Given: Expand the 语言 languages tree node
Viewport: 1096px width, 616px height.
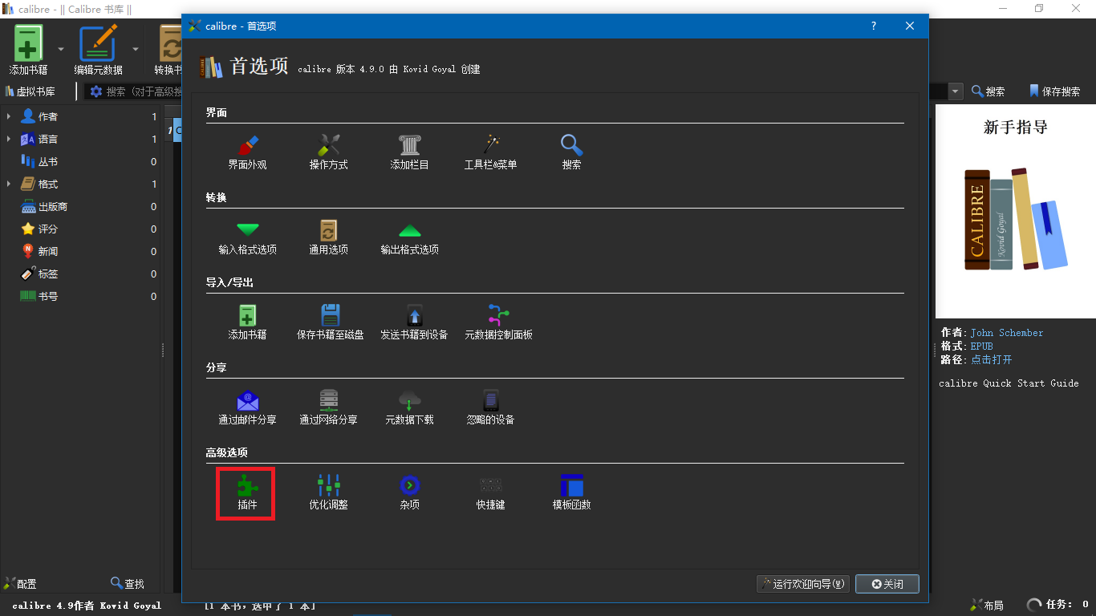Looking at the screenshot, I should pos(9,140).
